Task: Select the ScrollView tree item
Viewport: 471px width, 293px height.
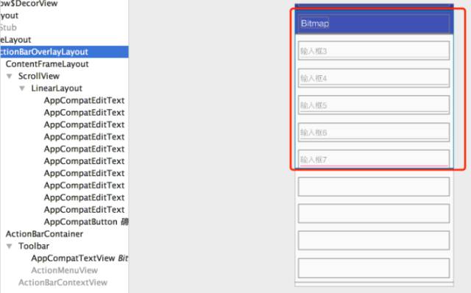Action: pyautogui.click(x=39, y=76)
